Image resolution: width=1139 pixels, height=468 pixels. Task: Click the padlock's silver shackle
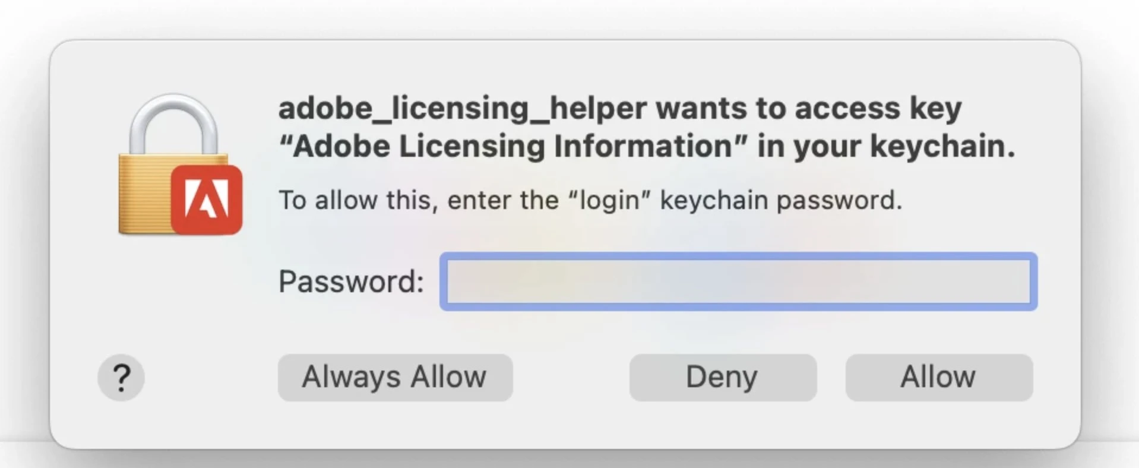173,124
